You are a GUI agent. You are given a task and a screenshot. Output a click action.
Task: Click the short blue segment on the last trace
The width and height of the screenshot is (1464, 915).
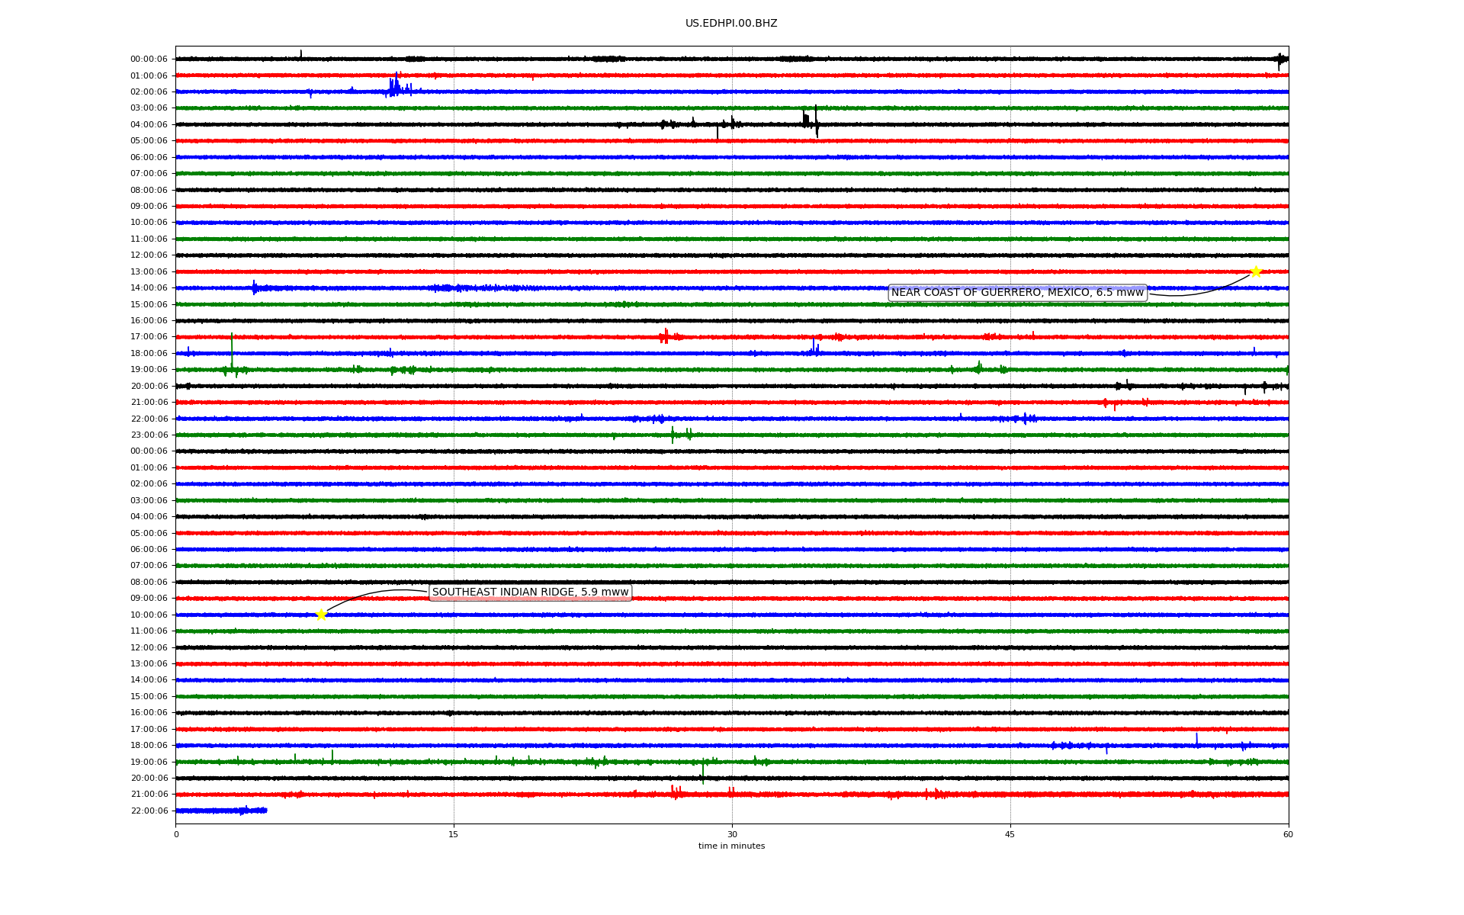(x=221, y=811)
